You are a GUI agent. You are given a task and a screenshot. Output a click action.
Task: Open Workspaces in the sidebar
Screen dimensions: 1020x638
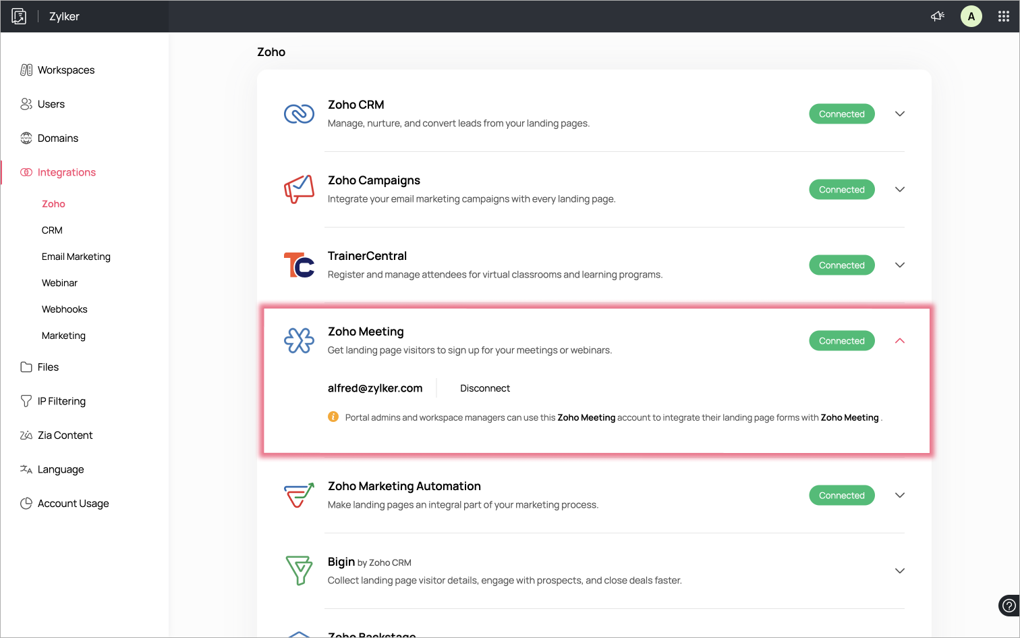[66, 70]
